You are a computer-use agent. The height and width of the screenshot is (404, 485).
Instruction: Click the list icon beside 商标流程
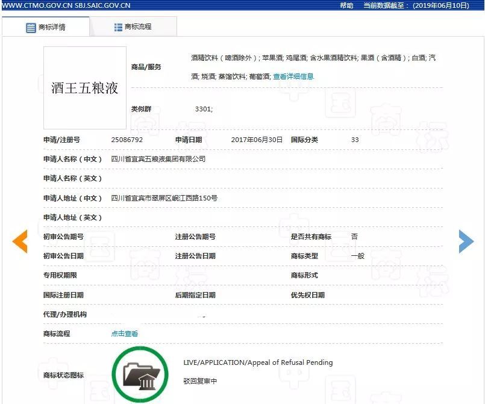118,27
